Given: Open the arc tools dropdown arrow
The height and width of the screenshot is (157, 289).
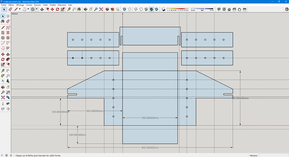Looking at the screenshot, I should click(x=28, y=9).
